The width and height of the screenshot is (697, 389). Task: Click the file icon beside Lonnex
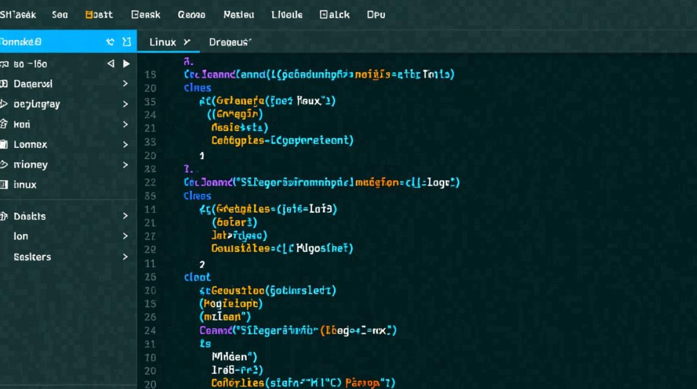[4, 145]
